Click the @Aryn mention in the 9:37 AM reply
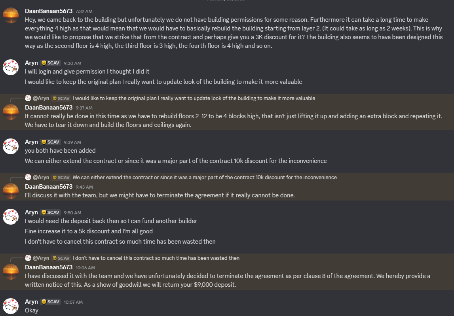The width and height of the screenshot is (454, 316). (x=41, y=98)
